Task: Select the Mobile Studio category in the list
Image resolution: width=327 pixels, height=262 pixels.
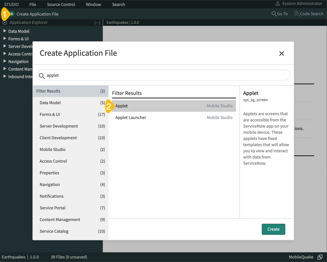Action: point(53,149)
